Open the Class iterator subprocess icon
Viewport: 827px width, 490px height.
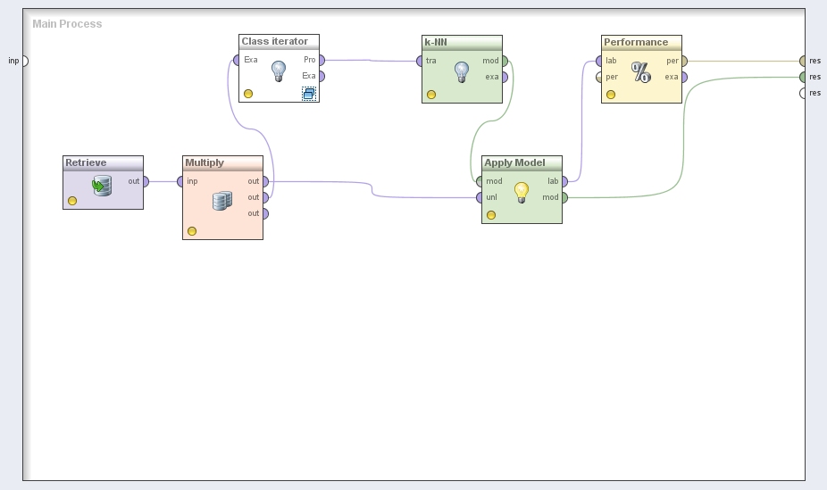[x=308, y=94]
